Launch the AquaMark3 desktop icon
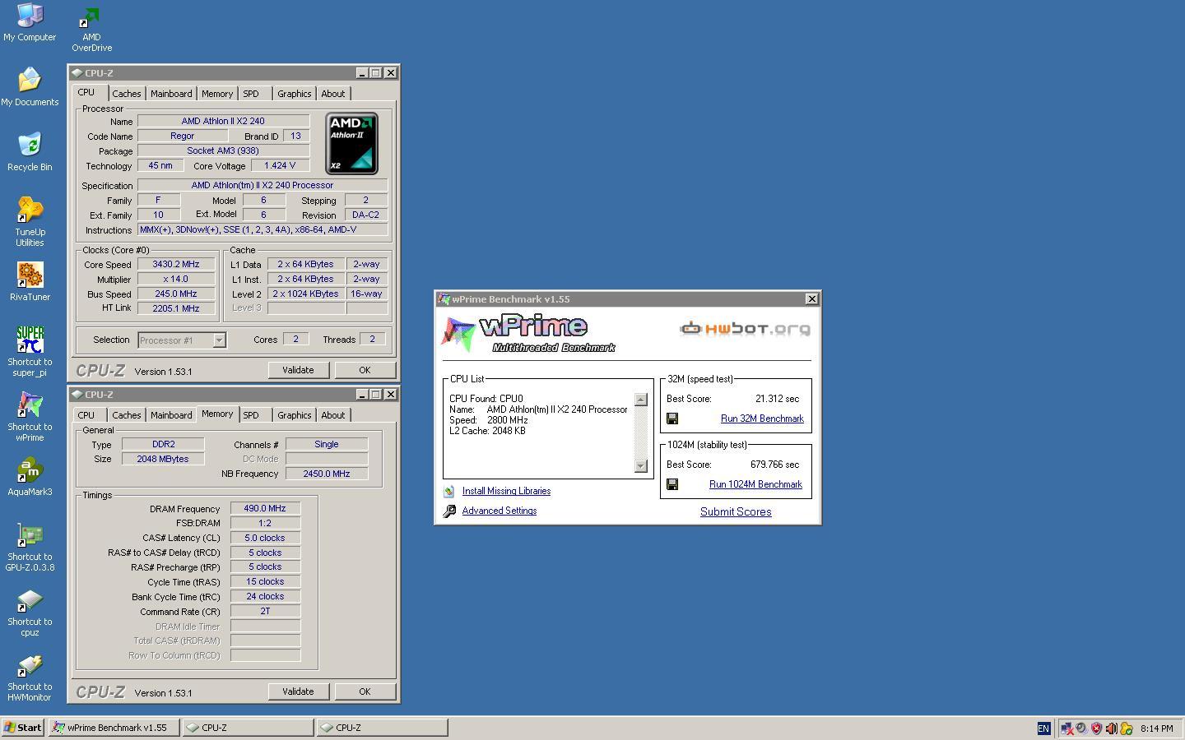This screenshot has width=1185, height=740. click(x=30, y=469)
